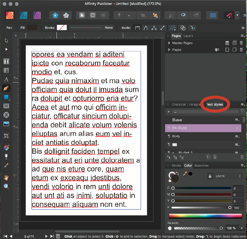Open the Text Styles tab
Screen dimensions: 247x239
(215, 104)
